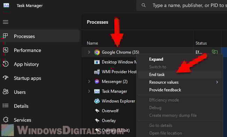Open the hamburger navigation menu
Screen dimensions: 227x137
[x=6, y=22]
